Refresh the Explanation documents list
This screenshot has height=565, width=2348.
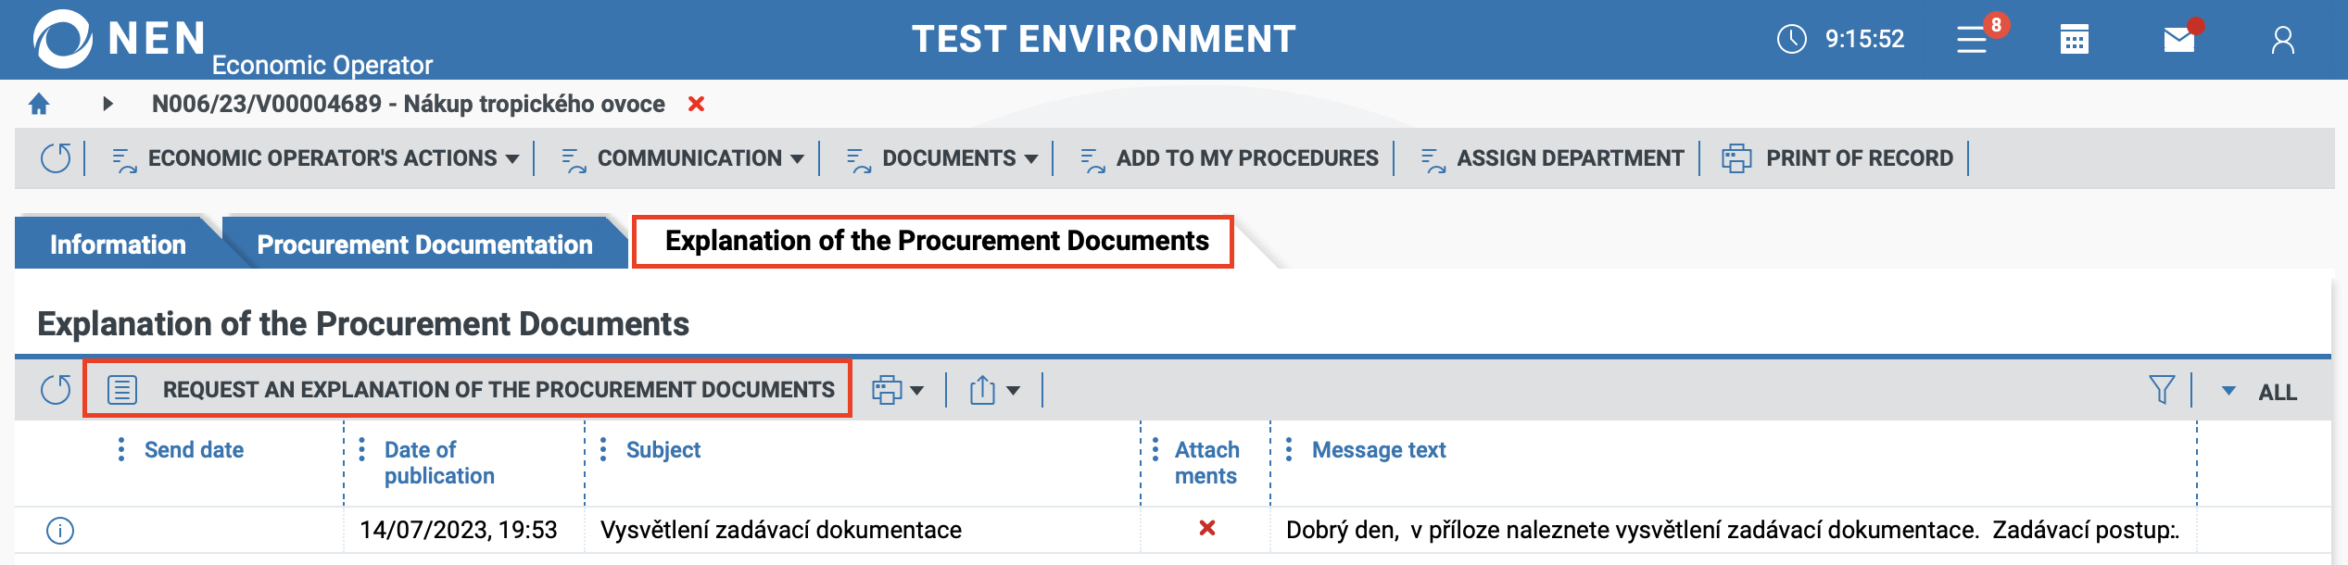pyautogui.click(x=56, y=390)
